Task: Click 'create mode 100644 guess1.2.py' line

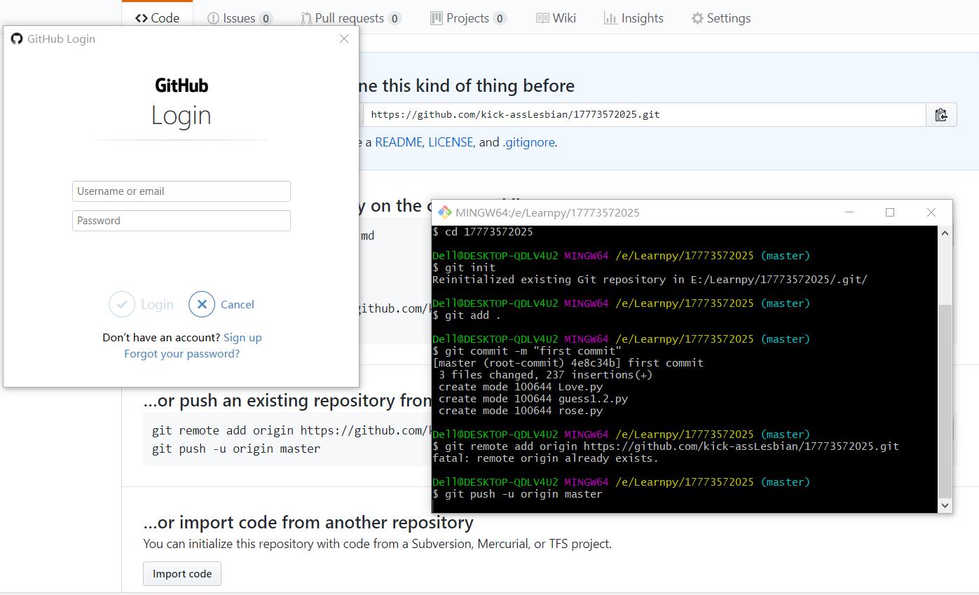Action: (x=533, y=399)
